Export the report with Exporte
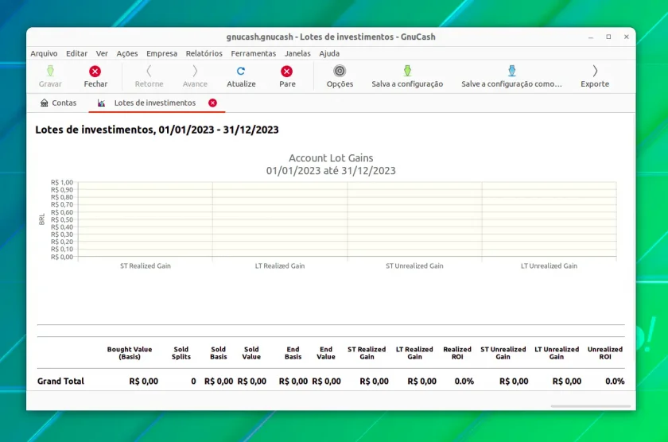 tap(595, 76)
